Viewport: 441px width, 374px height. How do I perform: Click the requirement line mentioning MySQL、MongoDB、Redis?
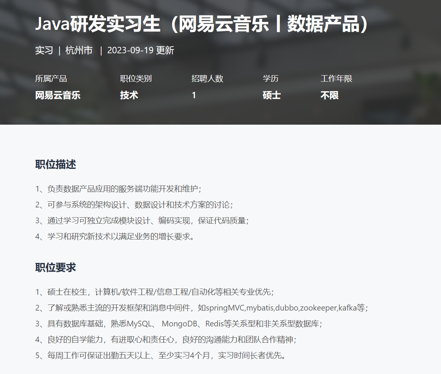tap(178, 324)
